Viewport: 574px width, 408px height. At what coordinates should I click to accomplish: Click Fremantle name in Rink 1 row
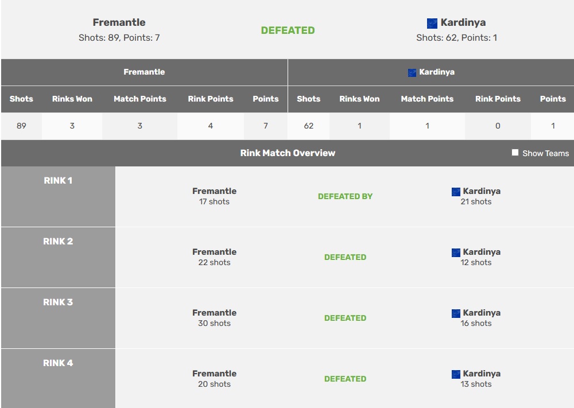(x=214, y=191)
